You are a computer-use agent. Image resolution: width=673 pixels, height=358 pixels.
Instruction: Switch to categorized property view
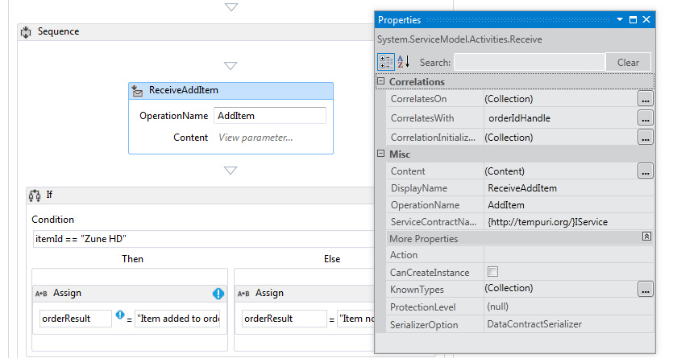pyautogui.click(x=386, y=62)
